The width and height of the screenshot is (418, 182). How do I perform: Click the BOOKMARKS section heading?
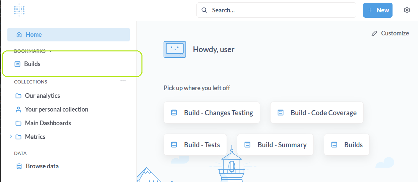30,51
